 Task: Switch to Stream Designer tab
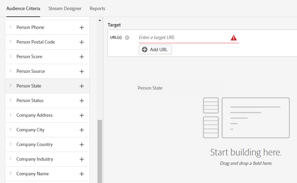pos(65,8)
